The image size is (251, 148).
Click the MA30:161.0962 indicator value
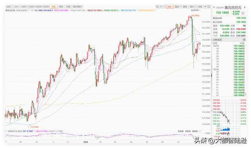95,11
